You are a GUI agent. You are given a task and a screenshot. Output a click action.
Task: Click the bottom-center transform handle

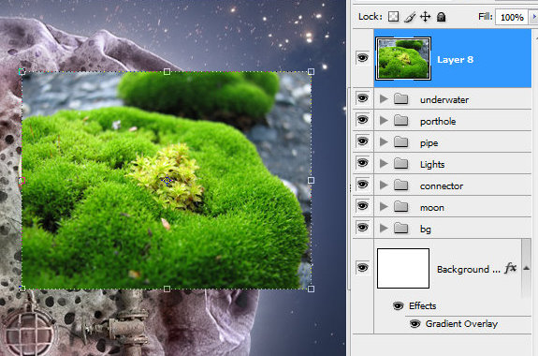click(167, 289)
